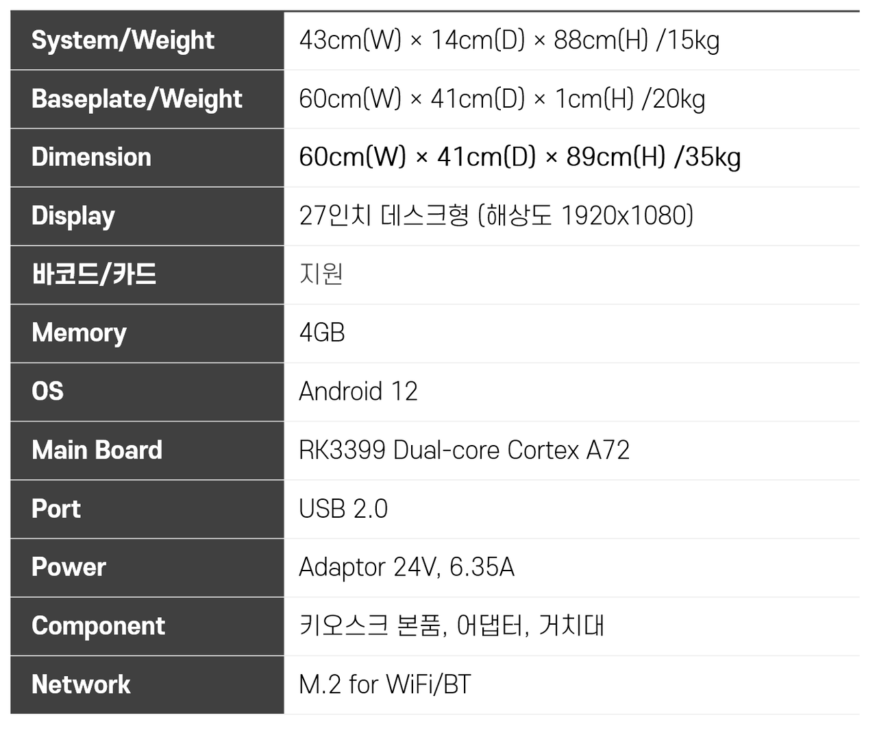Select the Baseplate/Weight row label
Screen dimensions: 877x731
click(x=137, y=99)
